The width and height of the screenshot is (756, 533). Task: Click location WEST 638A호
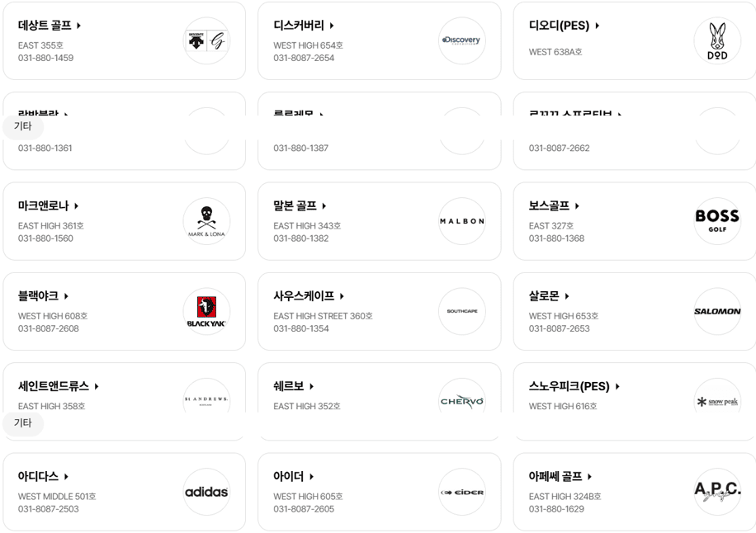coord(555,51)
